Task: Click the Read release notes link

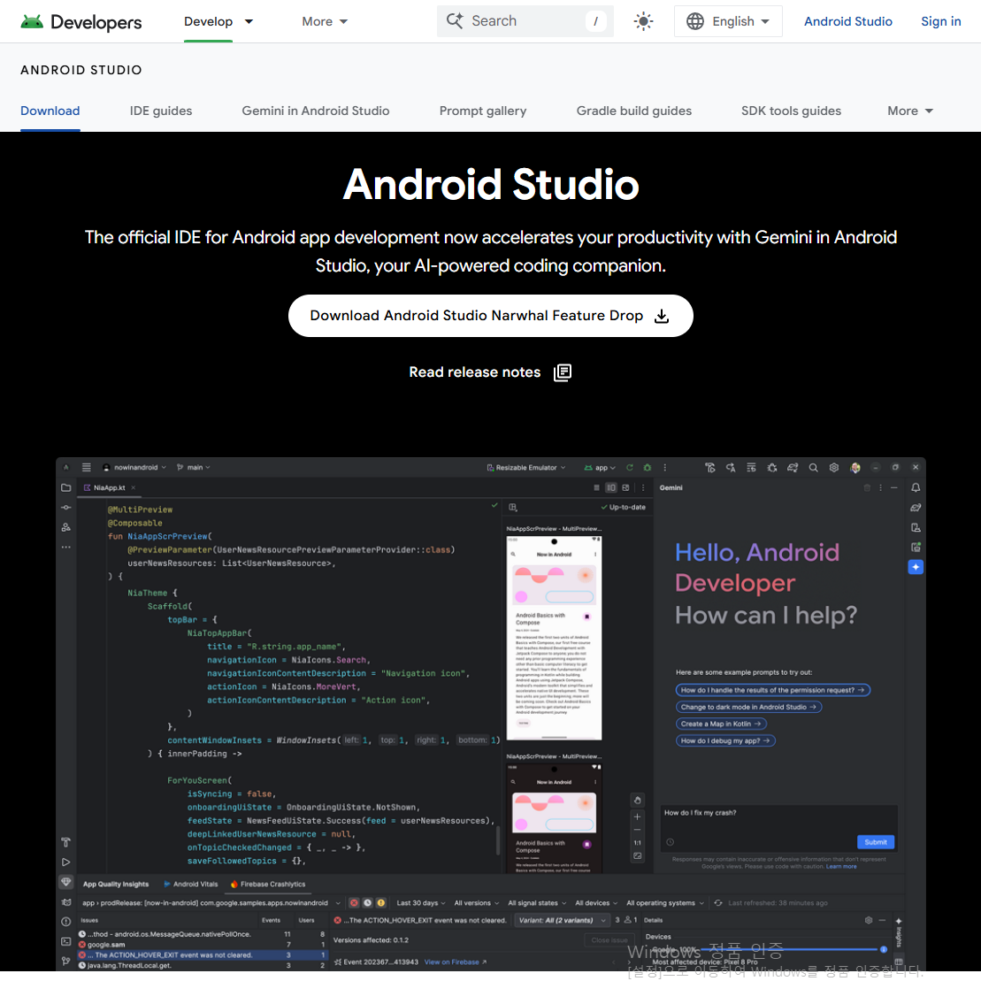Action: click(490, 372)
